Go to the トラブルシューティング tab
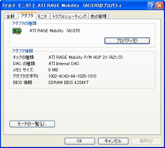Image resolution: width=165 pixels, height=148 pixels. pyautogui.click(x=69, y=16)
